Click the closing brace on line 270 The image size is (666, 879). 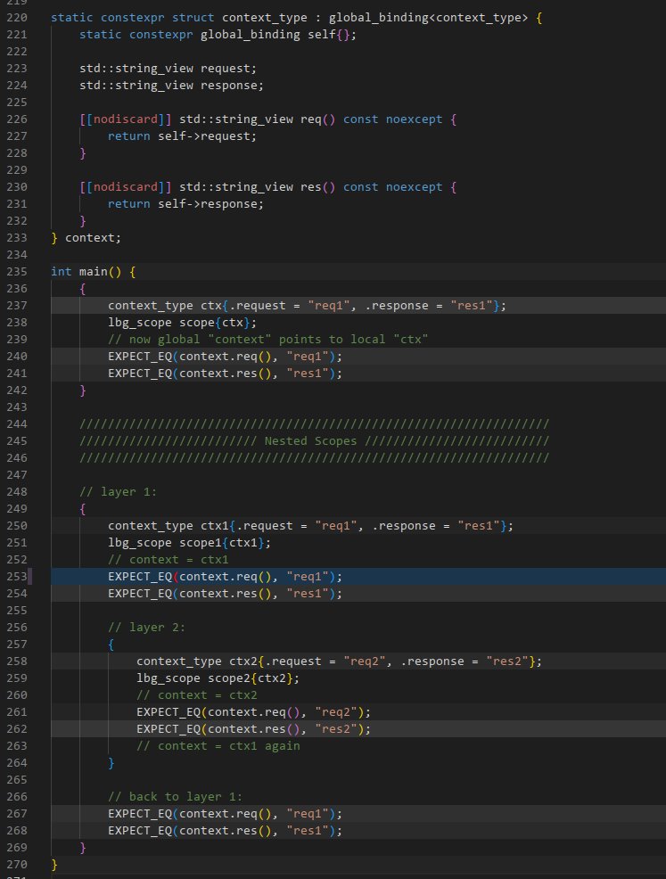click(54, 865)
